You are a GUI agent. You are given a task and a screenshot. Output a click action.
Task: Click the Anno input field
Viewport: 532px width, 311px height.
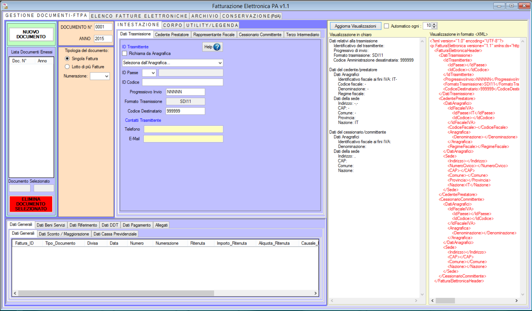[103, 39]
